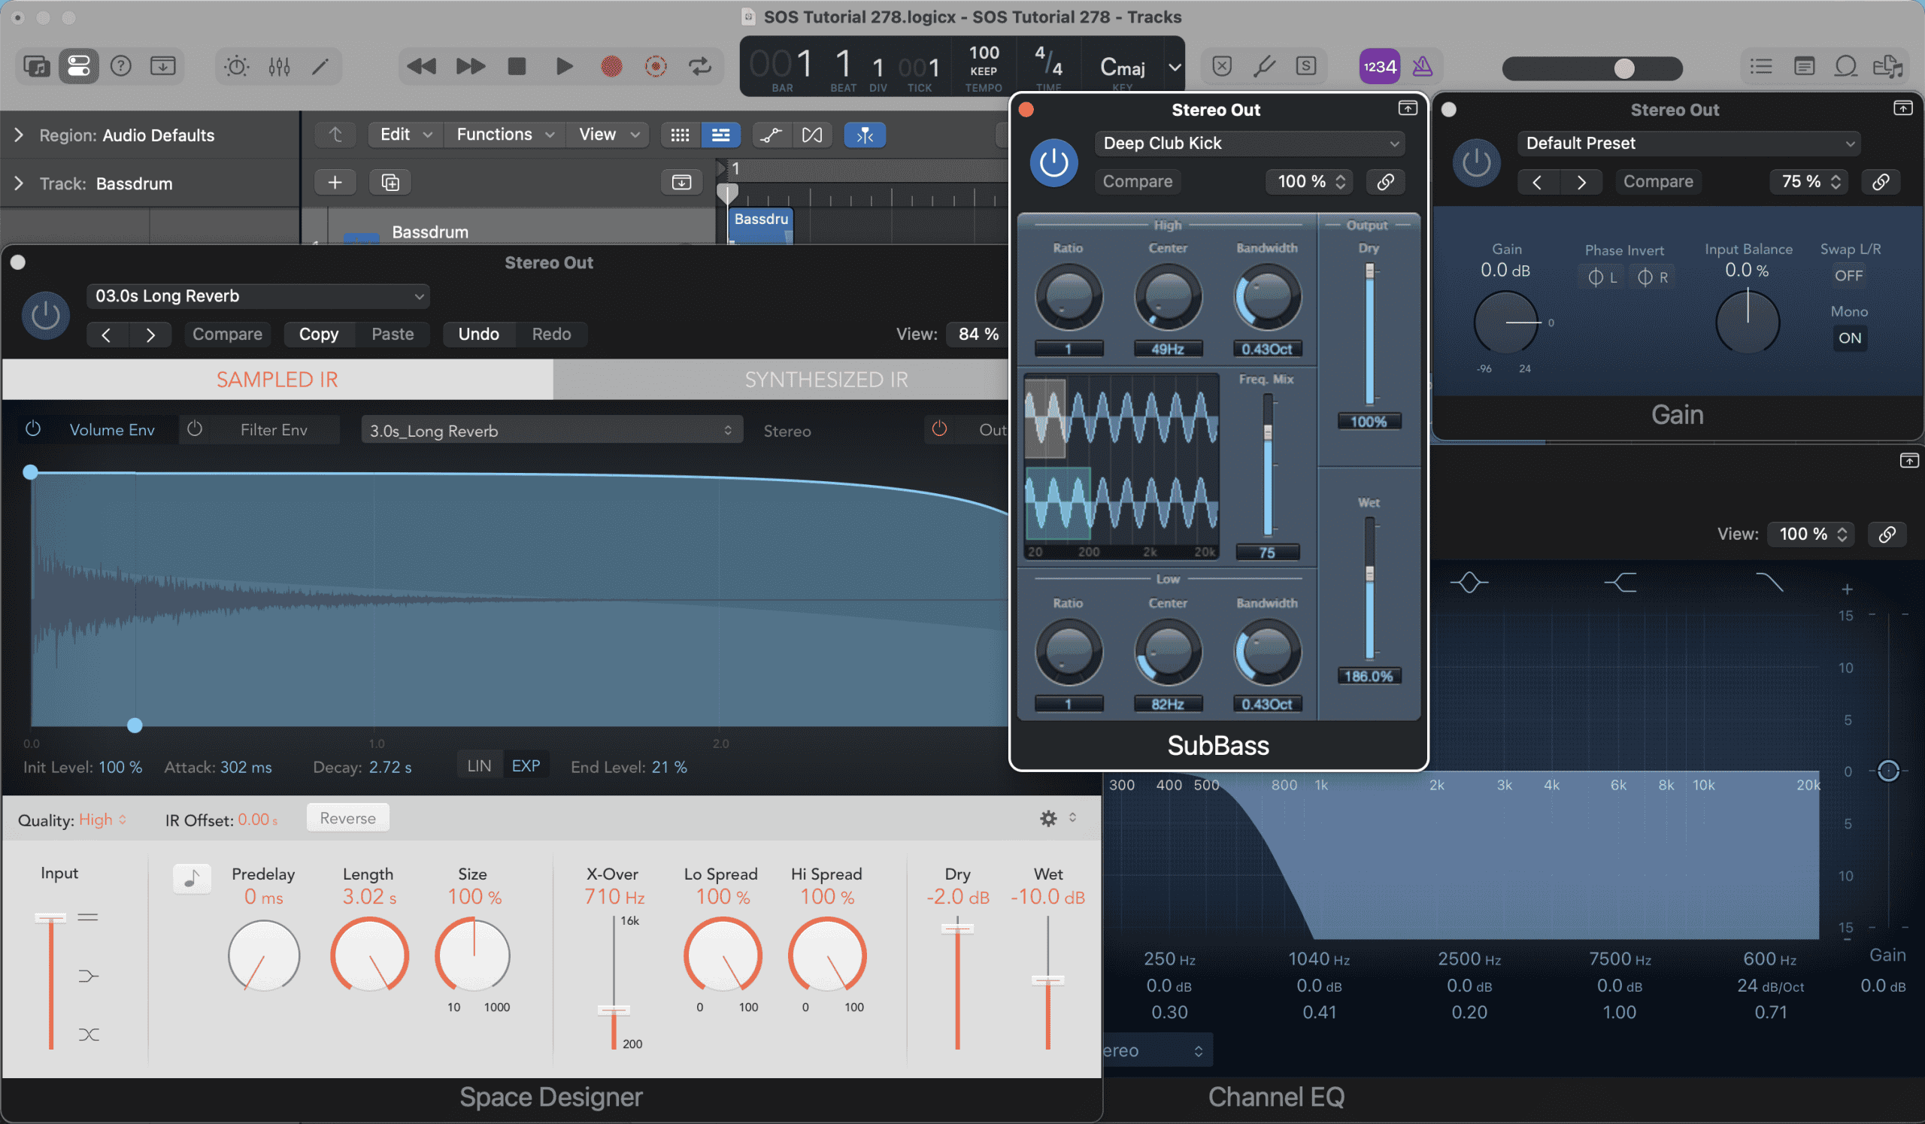The height and width of the screenshot is (1124, 1925).
Task: Open the Deep Club Kick preset dropdown
Action: pos(1251,144)
